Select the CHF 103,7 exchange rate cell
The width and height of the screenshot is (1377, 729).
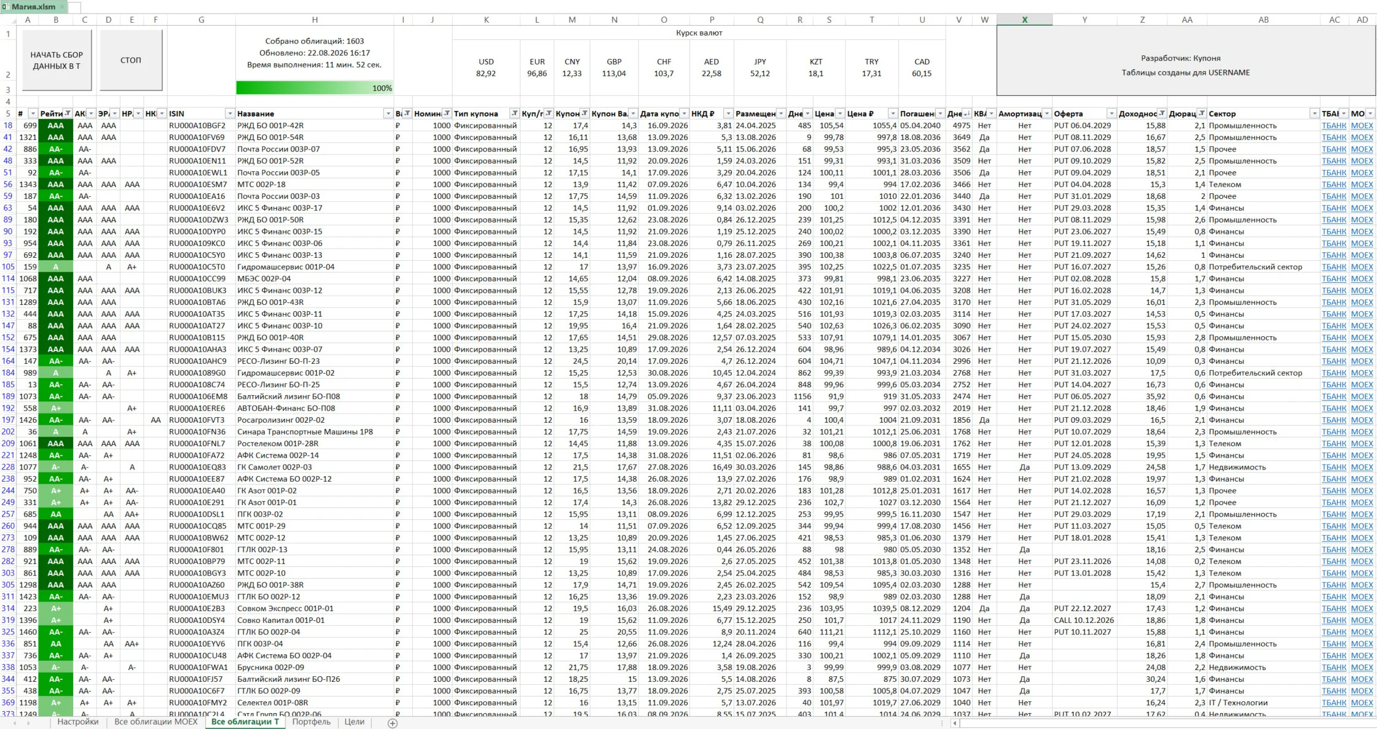664,67
